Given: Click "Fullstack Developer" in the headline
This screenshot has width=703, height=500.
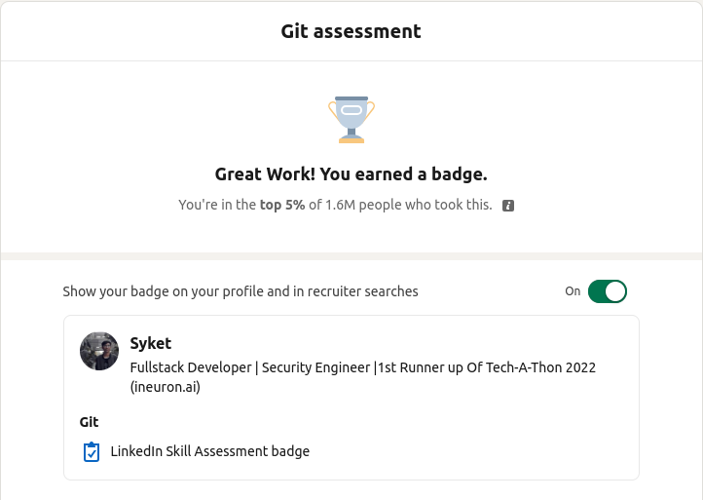Looking at the screenshot, I should 188,367.
